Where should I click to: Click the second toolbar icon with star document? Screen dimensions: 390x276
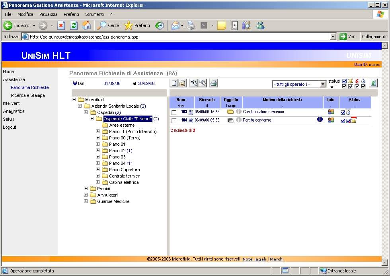coord(183,83)
